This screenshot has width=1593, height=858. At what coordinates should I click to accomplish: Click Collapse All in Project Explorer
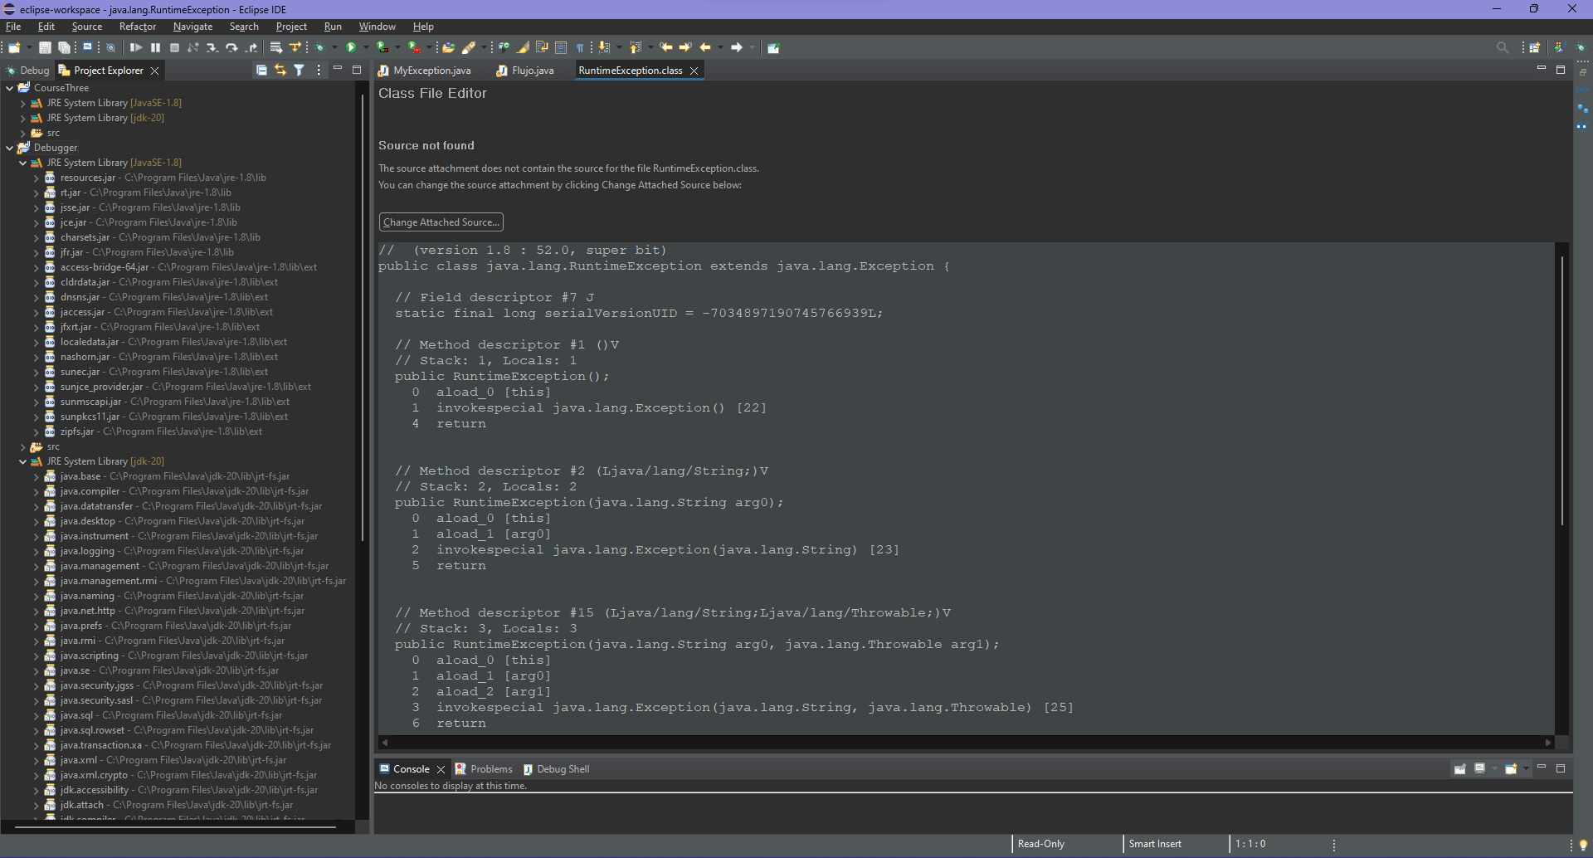coord(261,71)
